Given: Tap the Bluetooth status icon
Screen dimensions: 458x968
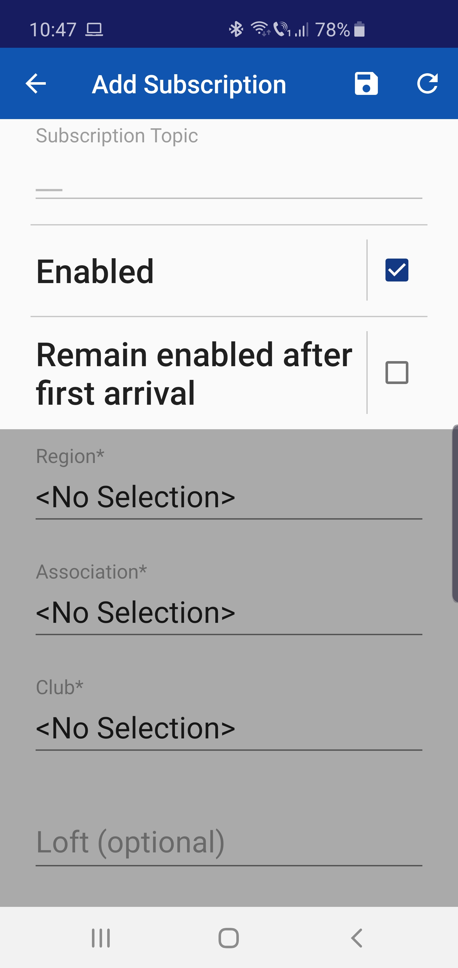Looking at the screenshot, I should click(x=236, y=29).
